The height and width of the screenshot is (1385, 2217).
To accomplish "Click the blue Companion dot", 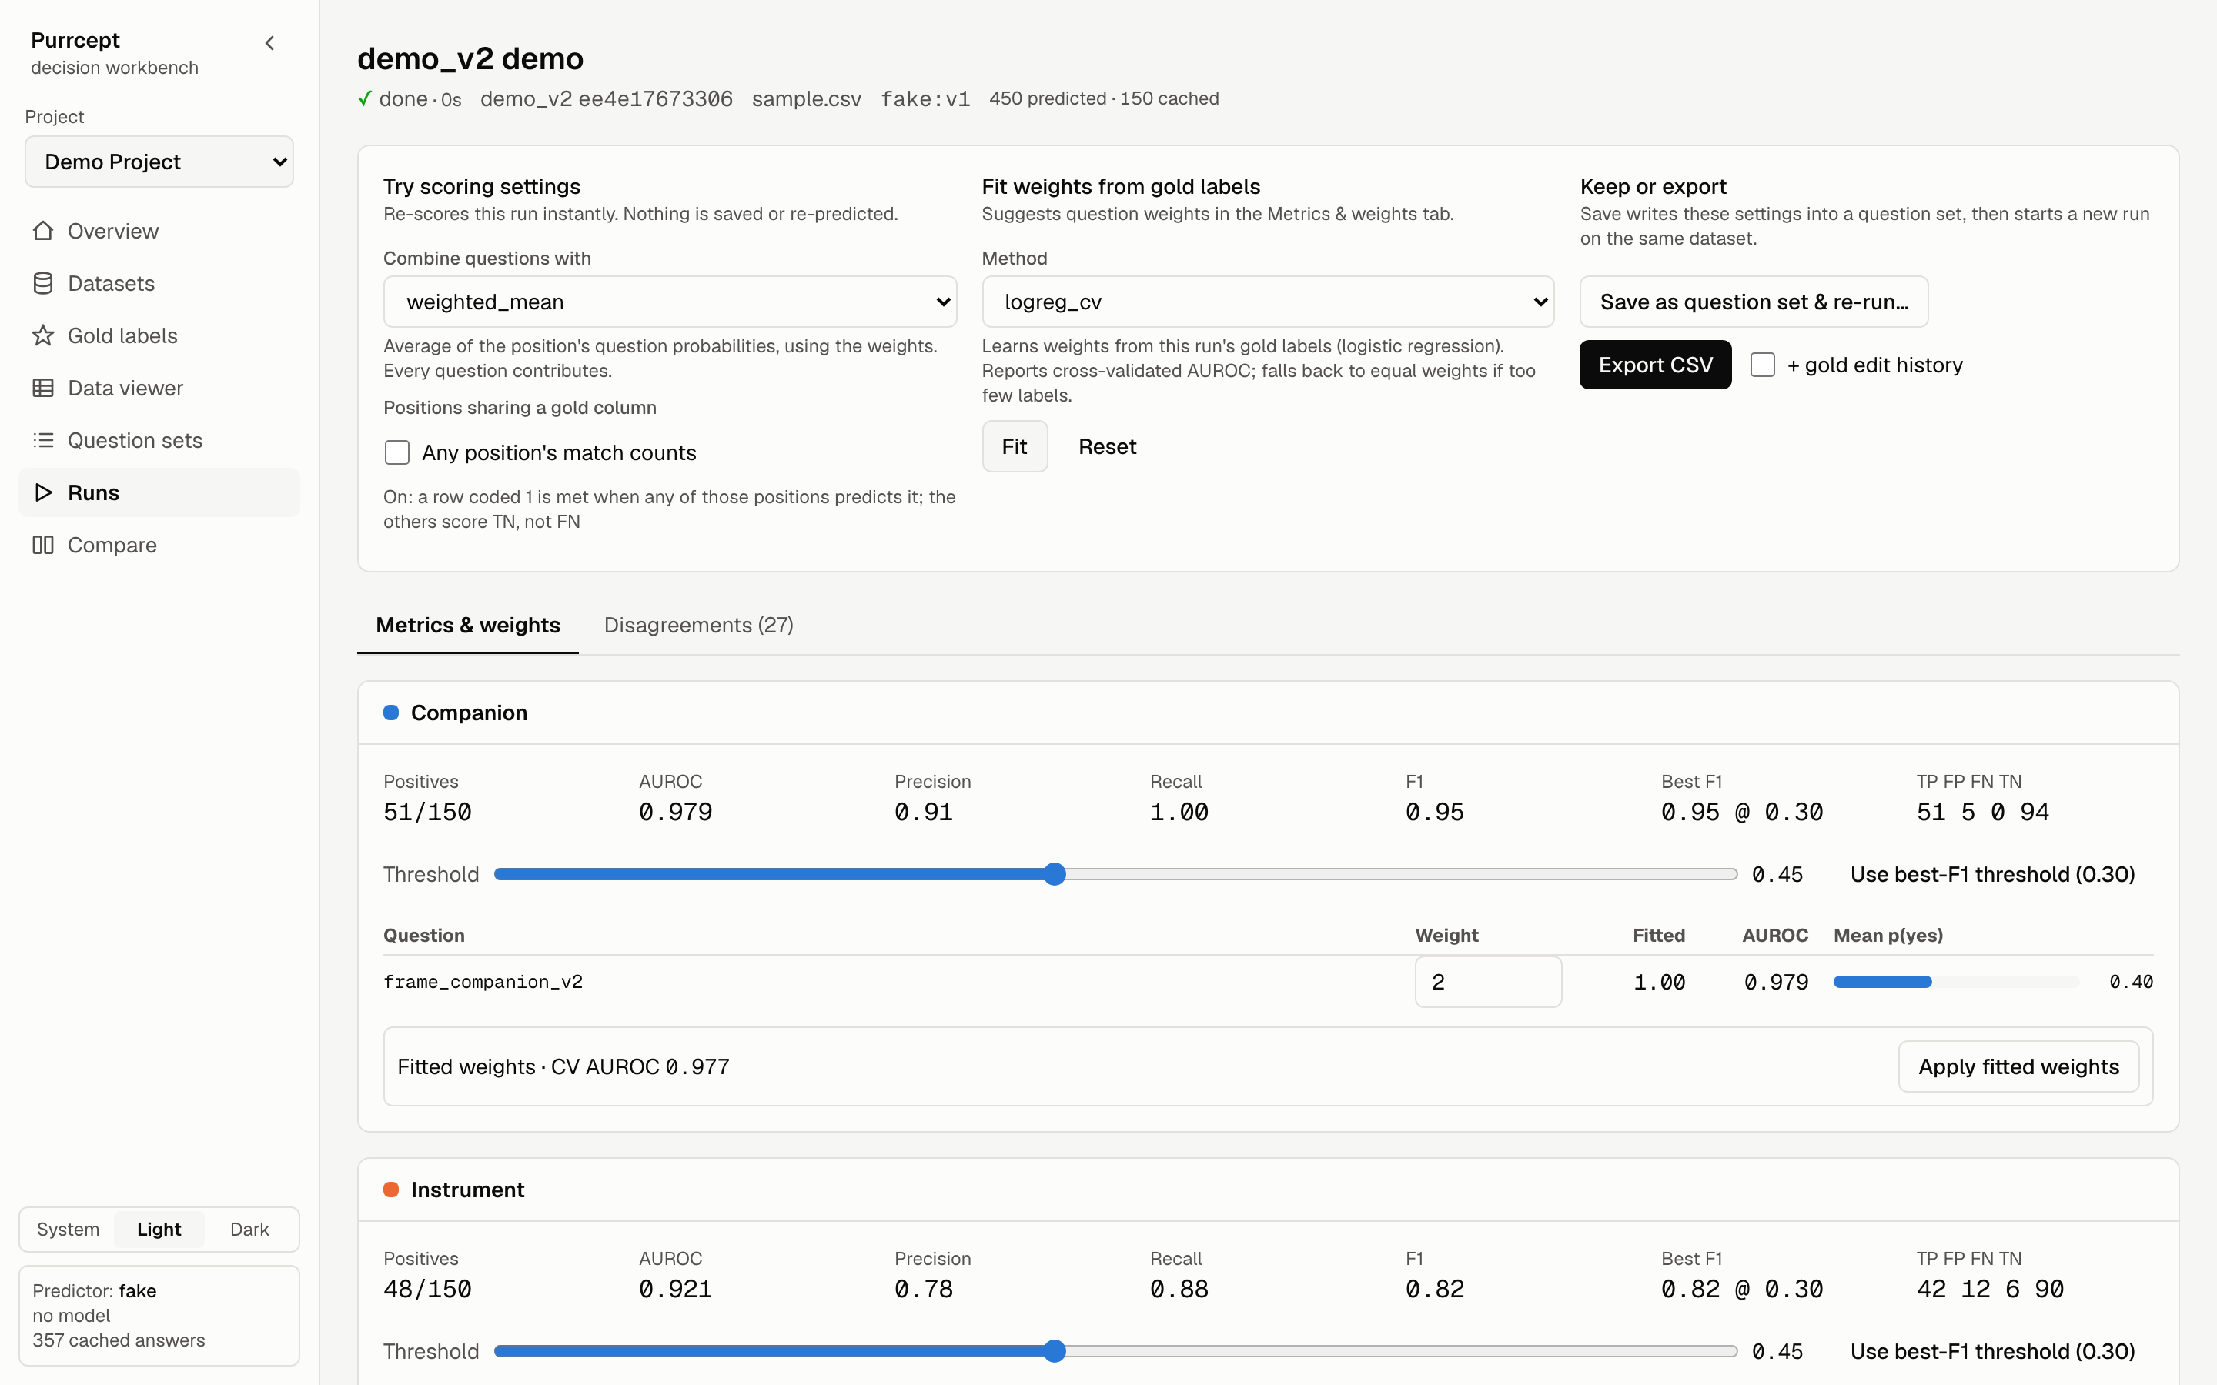I will point(391,713).
